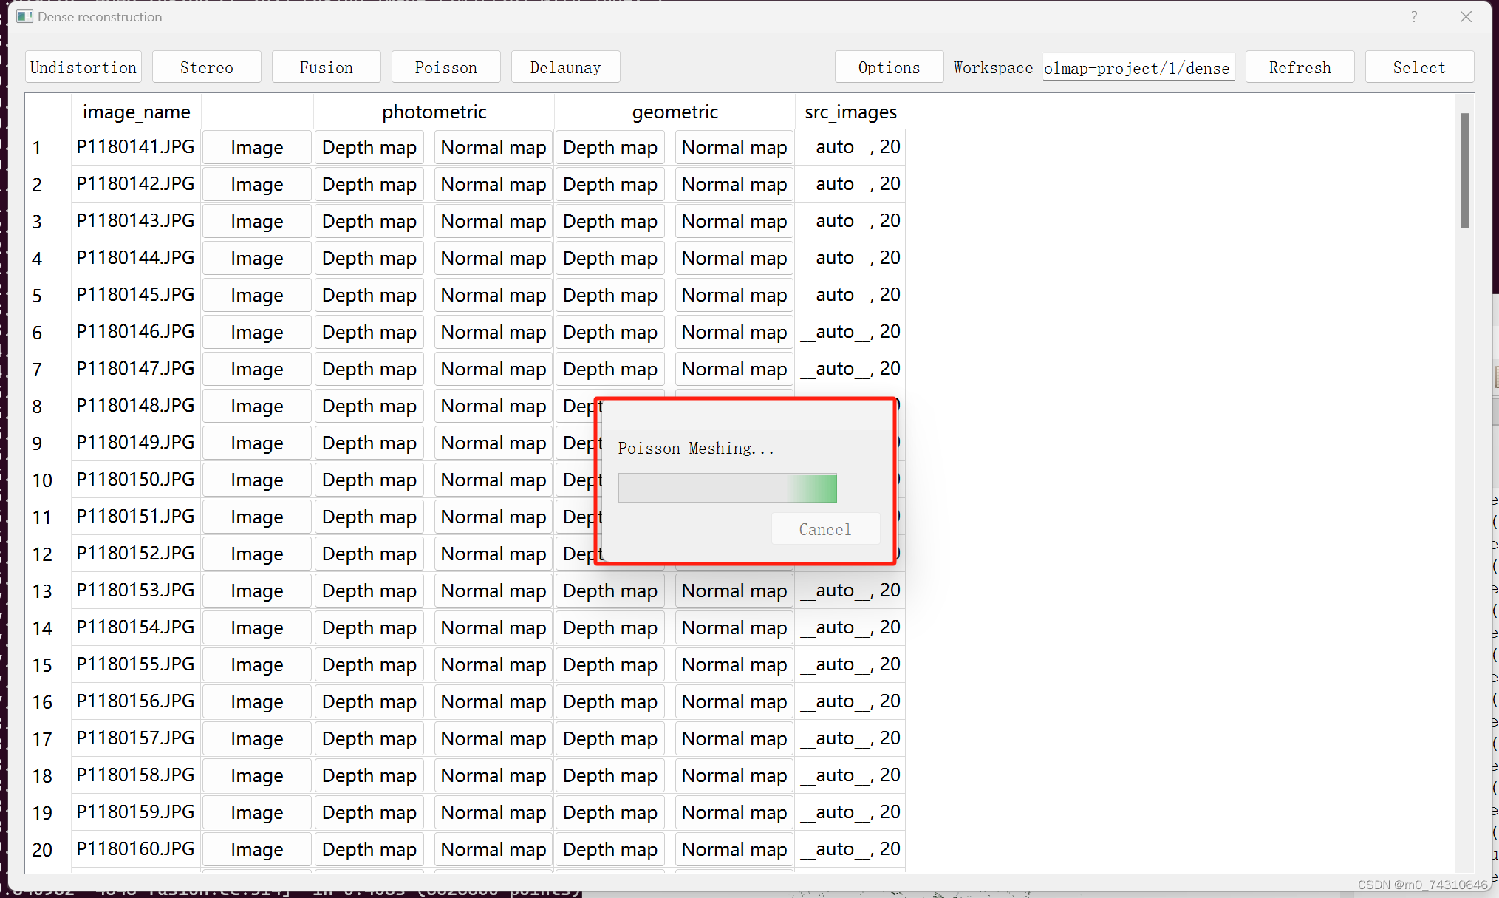Click the Stereo button
Viewport: 1499px width, 898px height.
tap(207, 67)
